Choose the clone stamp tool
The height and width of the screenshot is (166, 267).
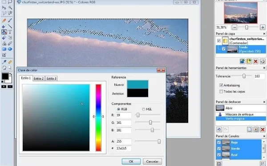click(4, 43)
